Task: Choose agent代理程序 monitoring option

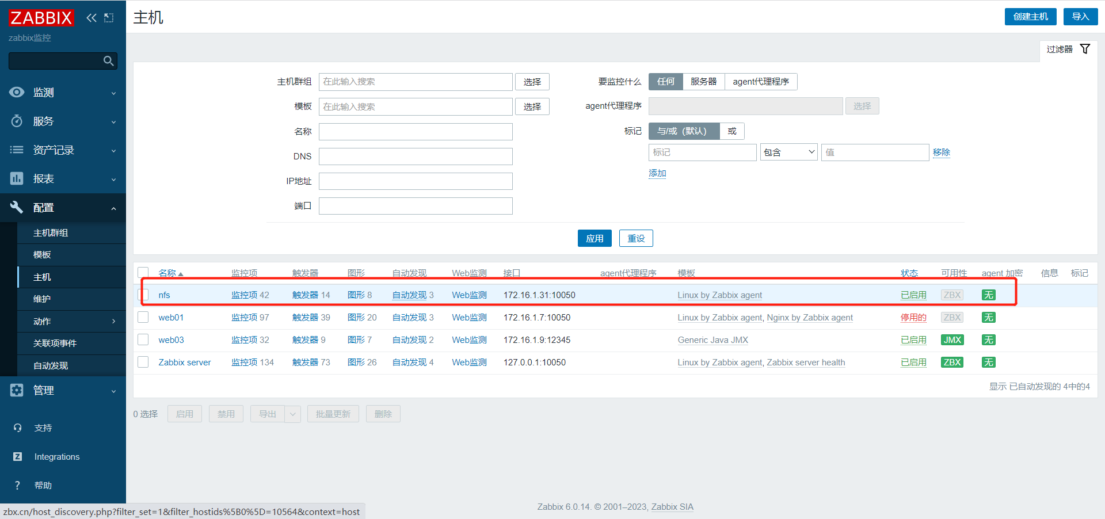Action: click(x=761, y=82)
